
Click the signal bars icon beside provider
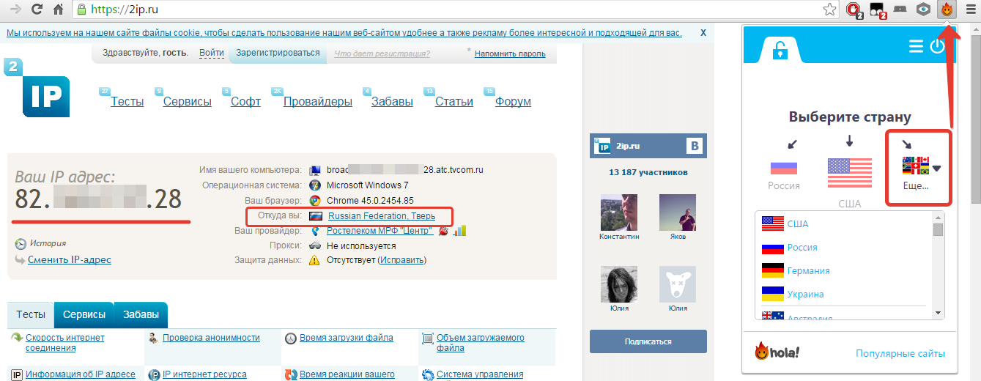coord(460,231)
